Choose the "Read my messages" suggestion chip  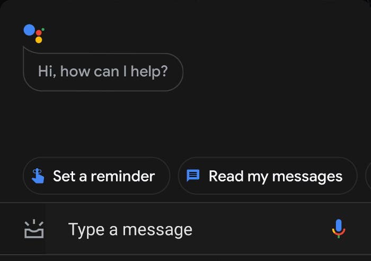point(267,176)
